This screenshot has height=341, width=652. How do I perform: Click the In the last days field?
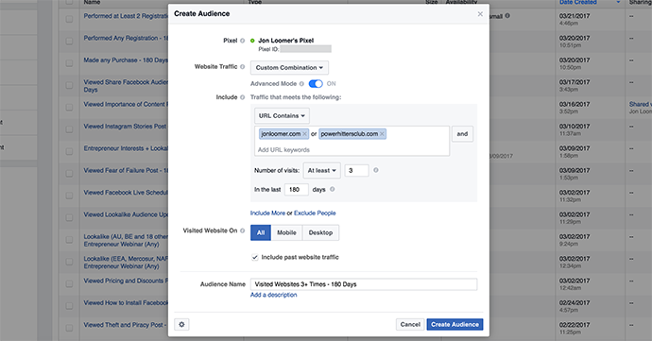point(297,190)
